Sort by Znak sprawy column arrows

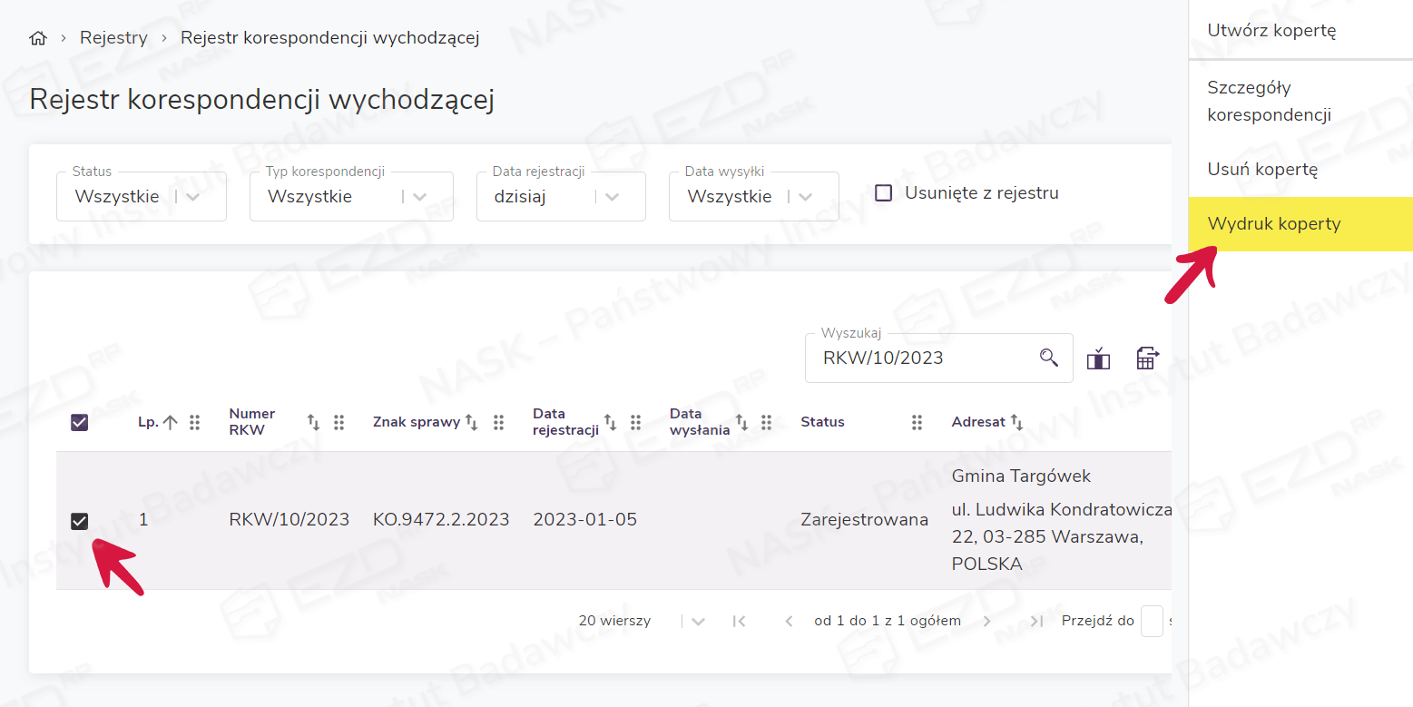[x=471, y=422]
